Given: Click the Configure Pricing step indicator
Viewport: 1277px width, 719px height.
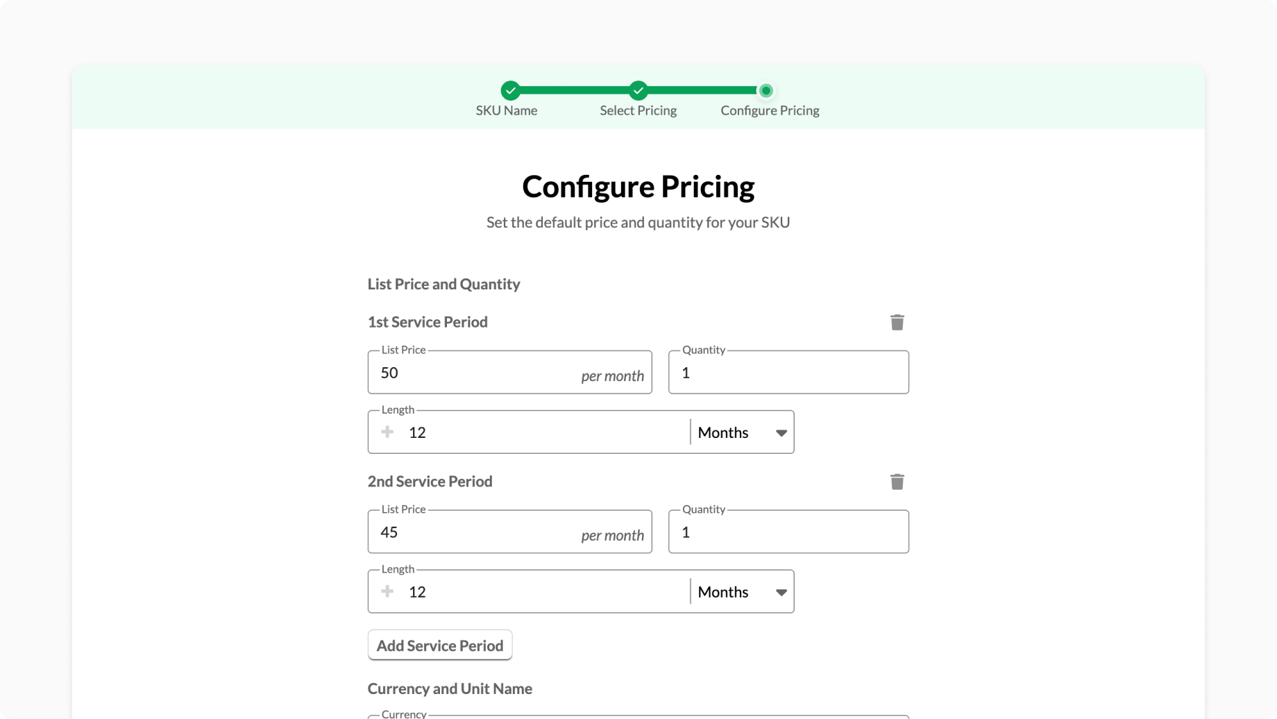Looking at the screenshot, I should point(766,91).
